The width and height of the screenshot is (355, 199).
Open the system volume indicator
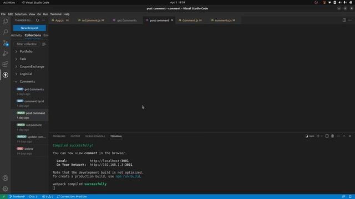340,2
